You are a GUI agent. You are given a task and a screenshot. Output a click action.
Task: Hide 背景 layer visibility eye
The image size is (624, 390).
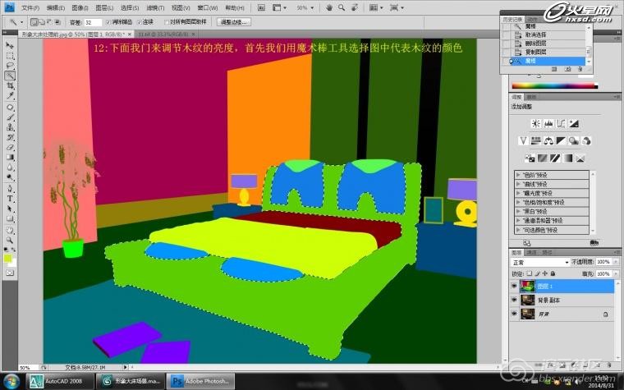[514, 314]
